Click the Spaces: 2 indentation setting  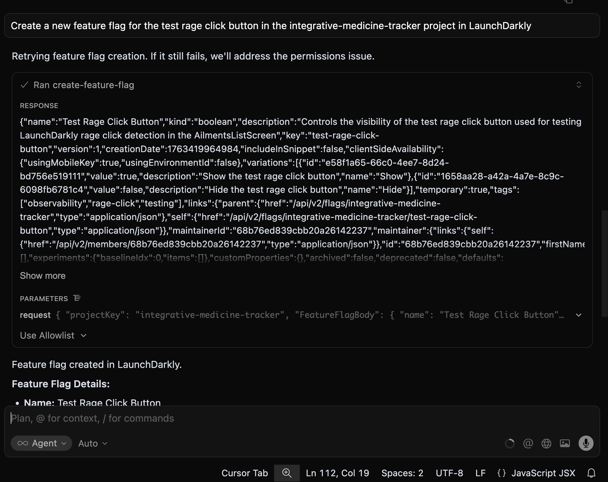tap(402, 473)
